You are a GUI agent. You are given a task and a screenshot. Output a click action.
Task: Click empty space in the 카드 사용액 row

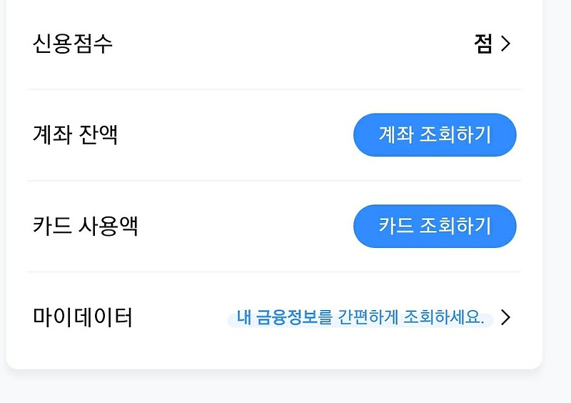pyautogui.click(x=244, y=226)
